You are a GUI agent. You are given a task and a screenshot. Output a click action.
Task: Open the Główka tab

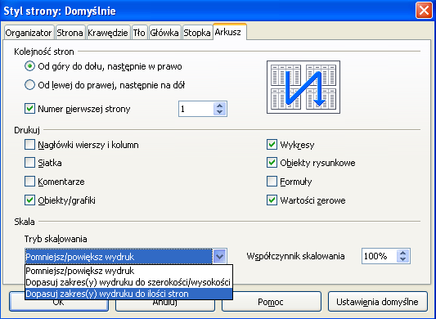pyautogui.click(x=164, y=33)
